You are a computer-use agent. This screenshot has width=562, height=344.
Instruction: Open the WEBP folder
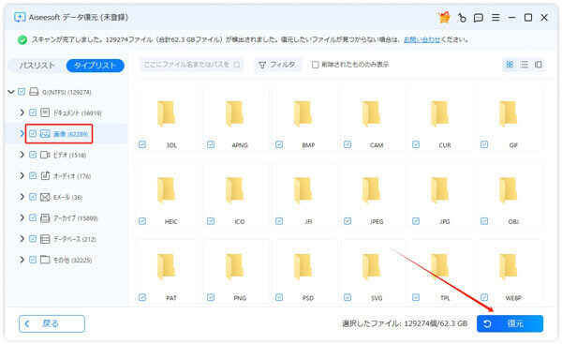tap(509, 267)
